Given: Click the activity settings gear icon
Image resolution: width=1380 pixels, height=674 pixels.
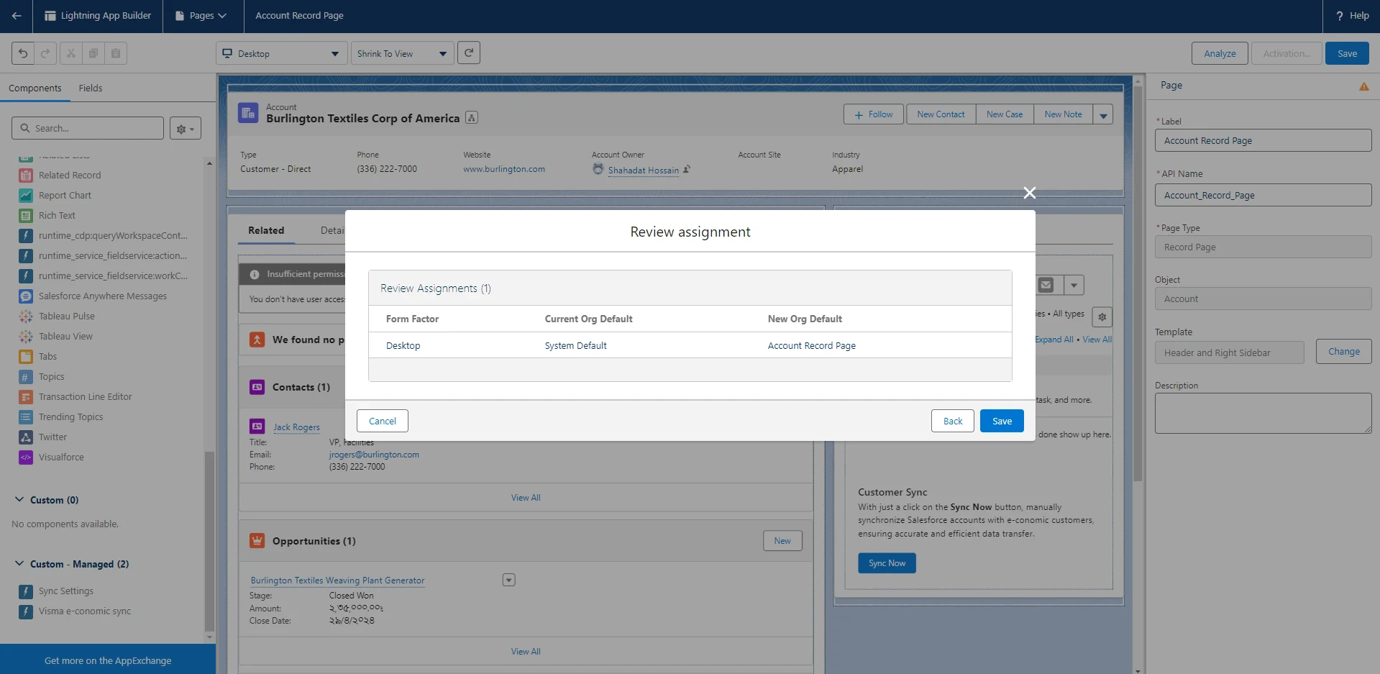Looking at the screenshot, I should pos(1102,316).
